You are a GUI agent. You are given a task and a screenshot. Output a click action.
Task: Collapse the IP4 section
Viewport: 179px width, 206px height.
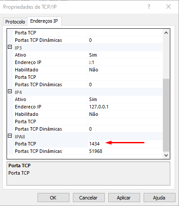(x=10, y=91)
